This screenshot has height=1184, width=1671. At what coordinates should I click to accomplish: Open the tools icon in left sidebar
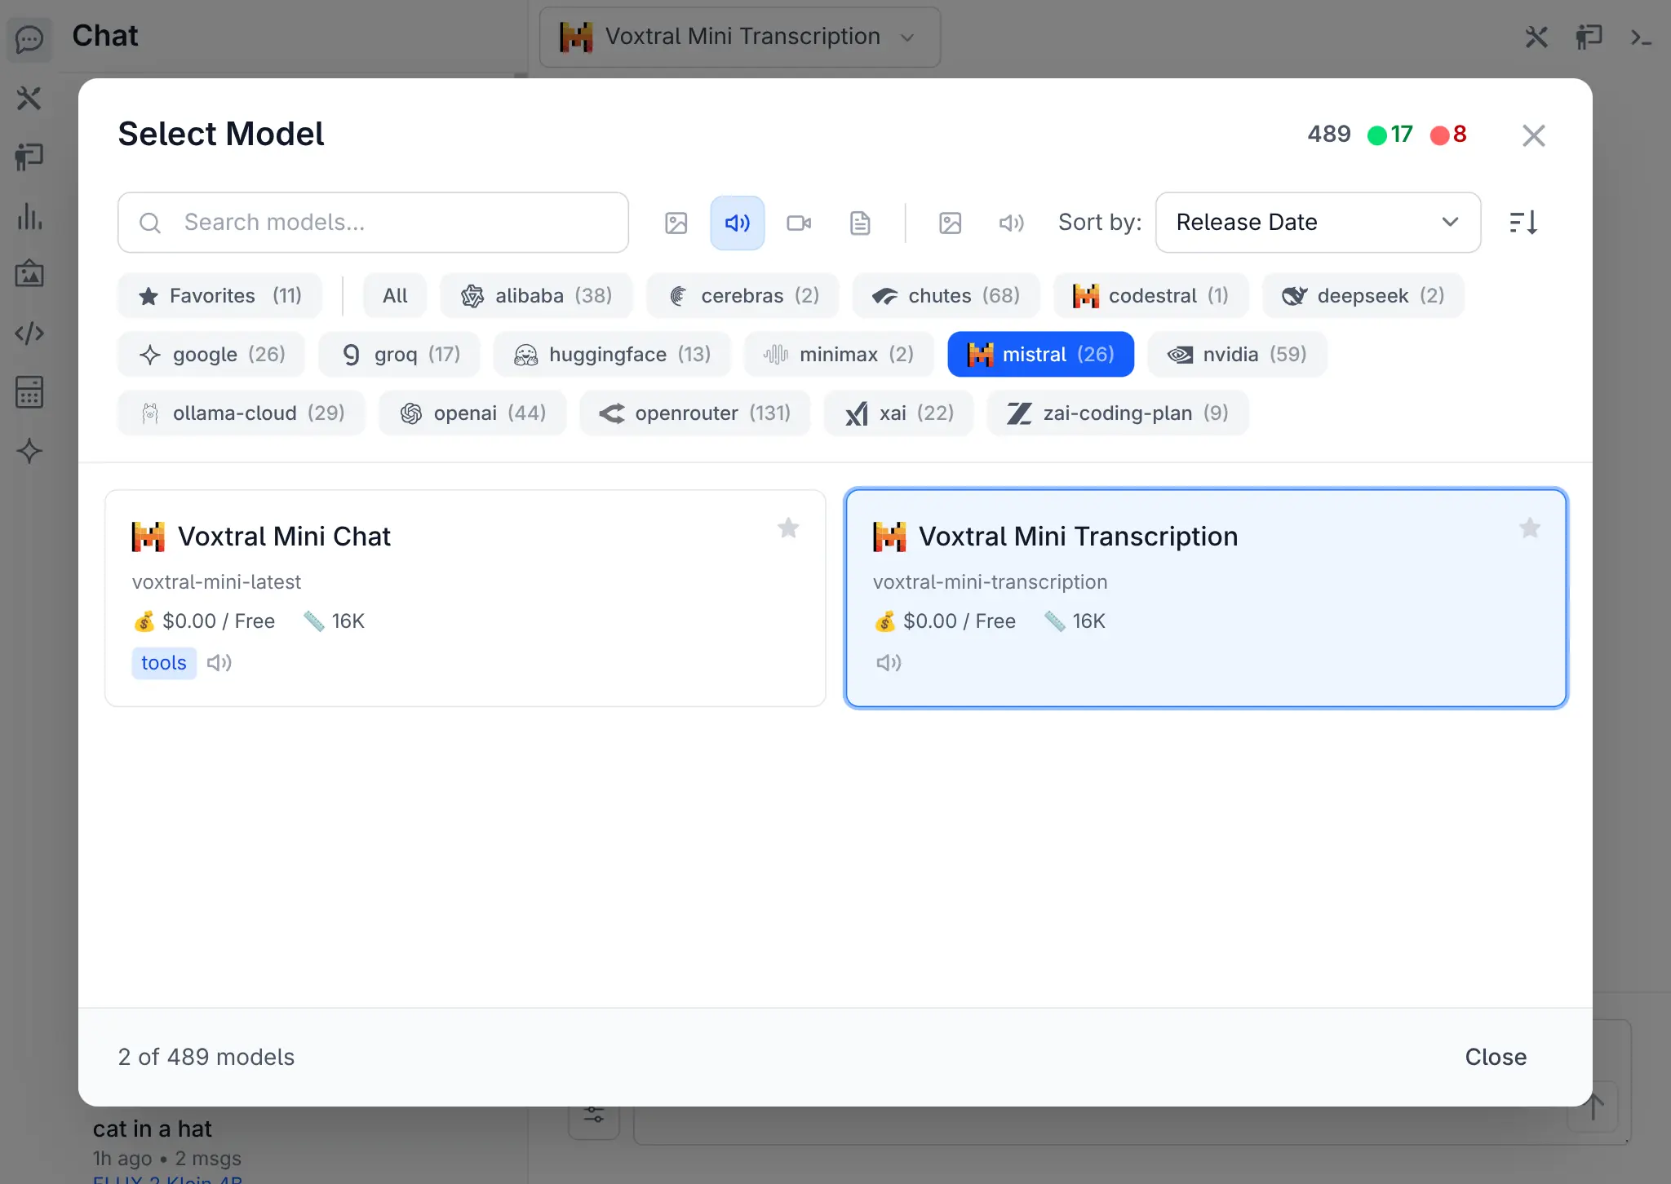tap(29, 99)
